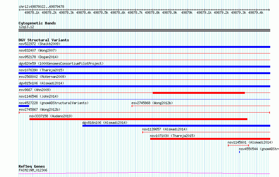Click ruler position 49879k
The height and width of the screenshot is (177, 279).
[x=187, y=13]
